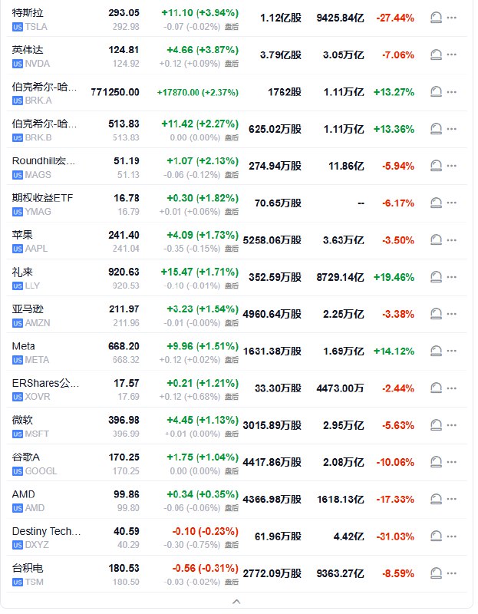478x614 pixels.
Task: Select ticker symbol XOVR
Action: 38,397
